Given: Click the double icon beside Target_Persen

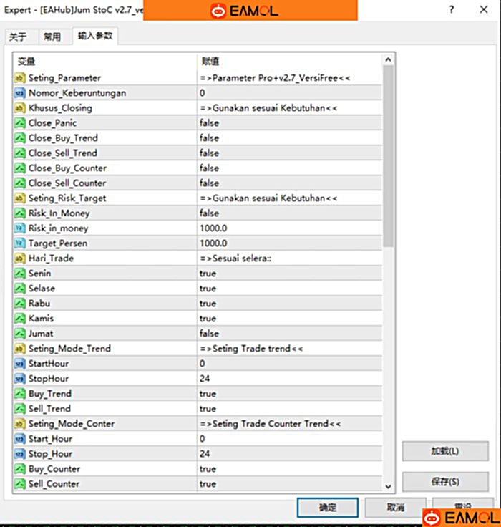Looking at the screenshot, I should pyautogui.click(x=20, y=243).
